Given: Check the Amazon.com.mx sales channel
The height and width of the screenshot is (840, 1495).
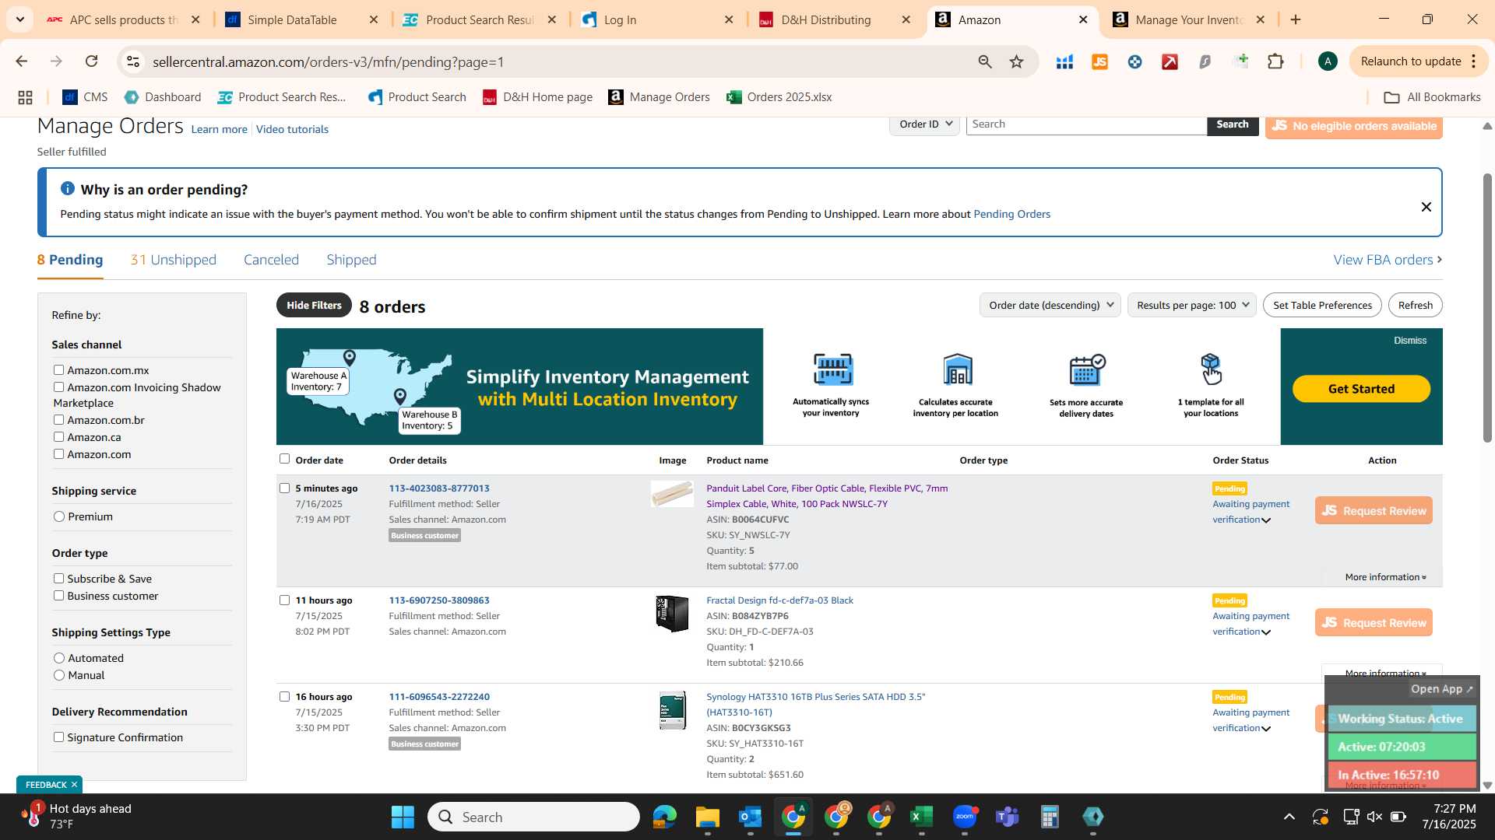Looking at the screenshot, I should pyautogui.click(x=58, y=370).
